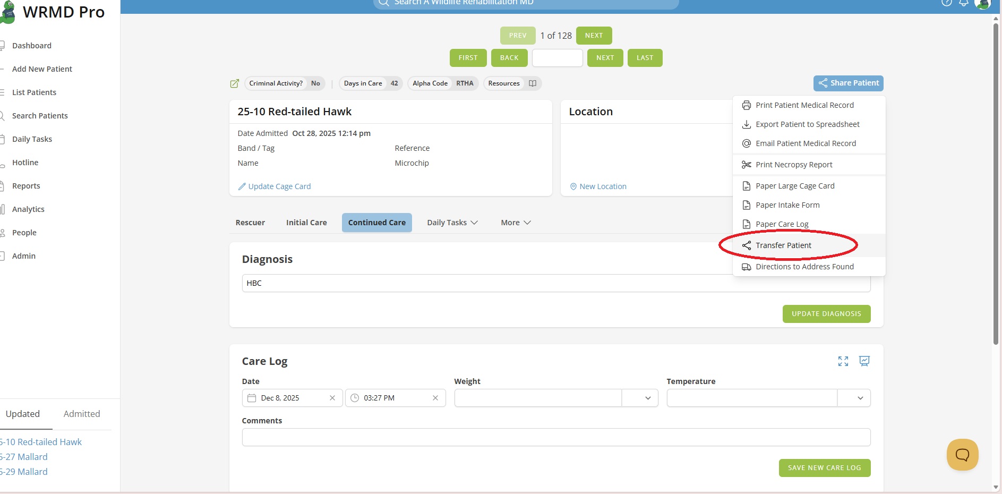This screenshot has width=1002, height=494.
Task: Click the scissors icon for Necropsy Report
Action: tap(747, 165)
